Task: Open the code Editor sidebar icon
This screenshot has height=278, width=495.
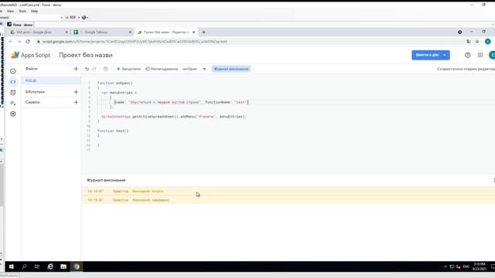Action: (x=13, y=82)
